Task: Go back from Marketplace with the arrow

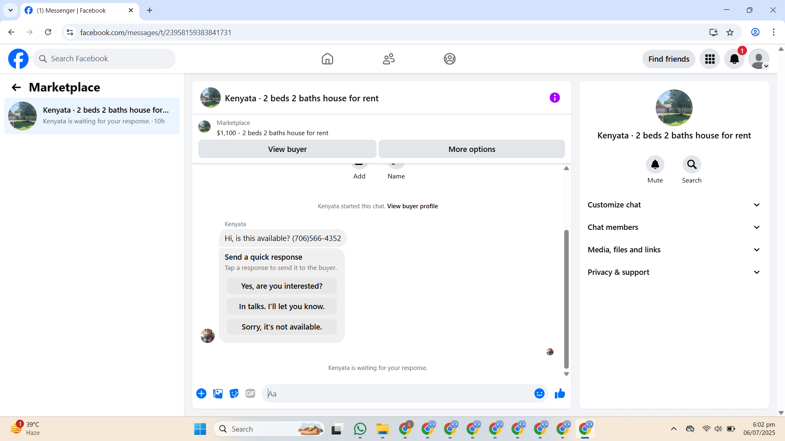Action: tap(16, 87)
